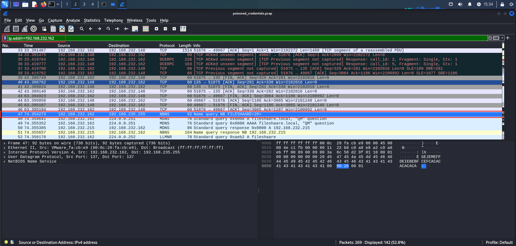Toggle auto-scroll during live capture
Viewport: 516px width, 246px height.
tap(135, 29)
